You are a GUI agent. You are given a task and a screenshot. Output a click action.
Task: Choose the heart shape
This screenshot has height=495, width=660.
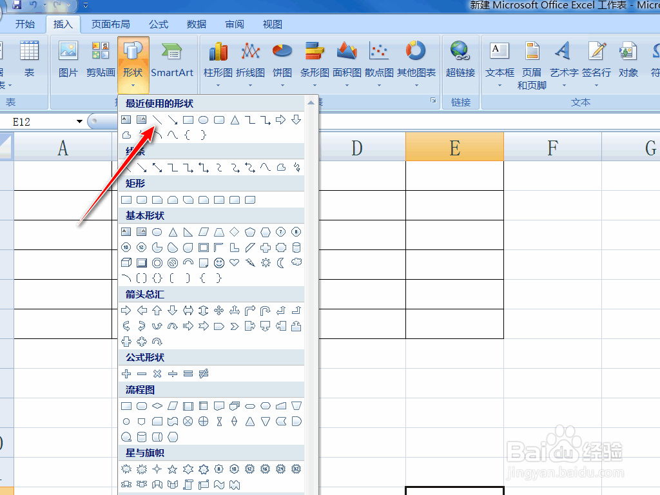pyautogui.click(x=235, y=263)
